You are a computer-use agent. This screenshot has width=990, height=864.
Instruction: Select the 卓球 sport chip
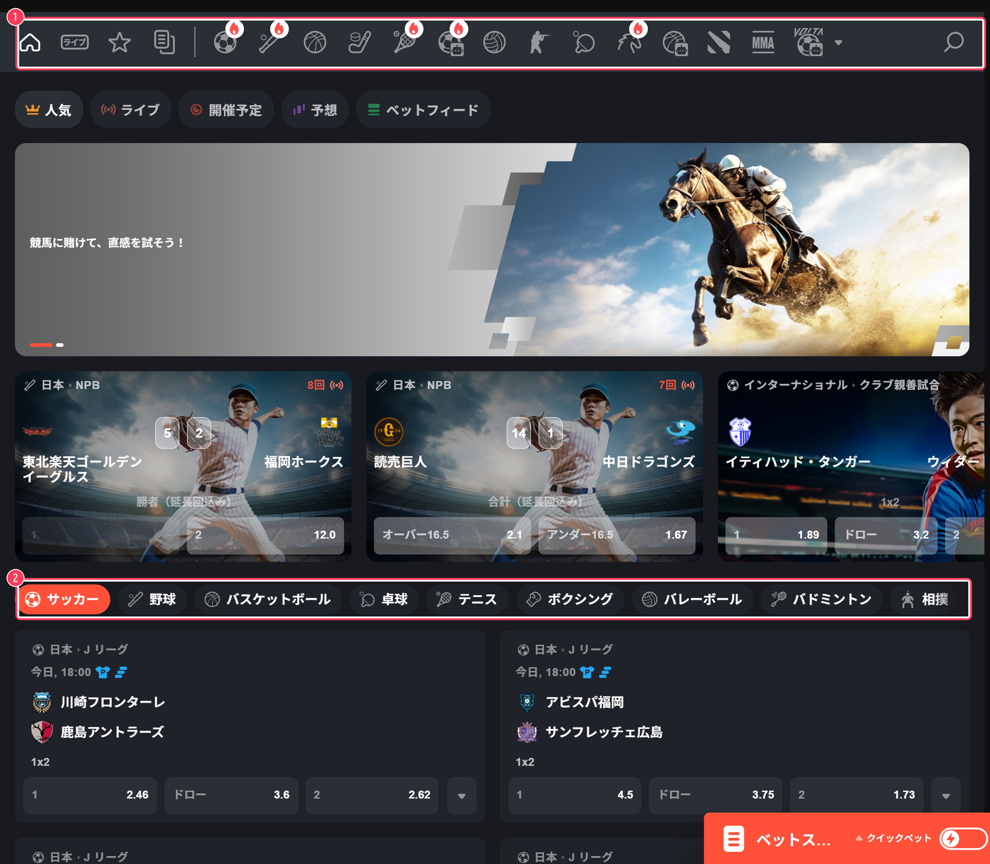point(384,599)
